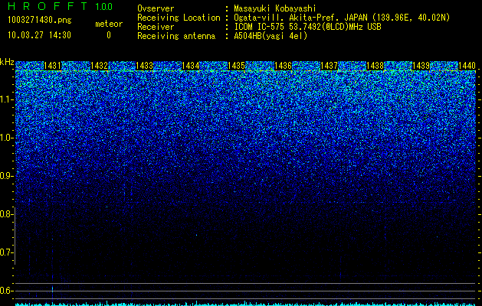
Task: Click the 0.7 frequency axis label
Action: (x=6, y=252)
